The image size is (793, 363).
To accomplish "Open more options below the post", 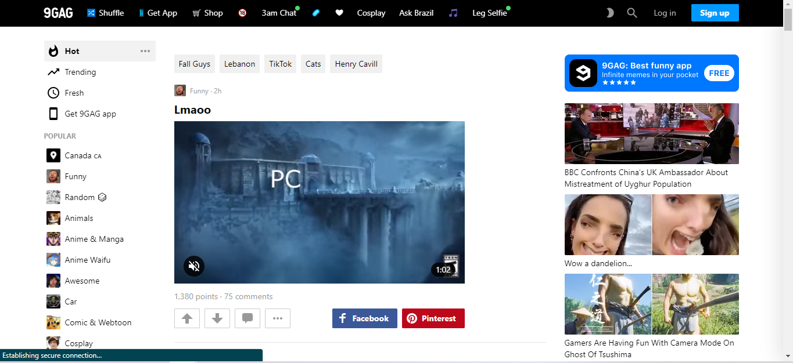I will tap(278, 318).
